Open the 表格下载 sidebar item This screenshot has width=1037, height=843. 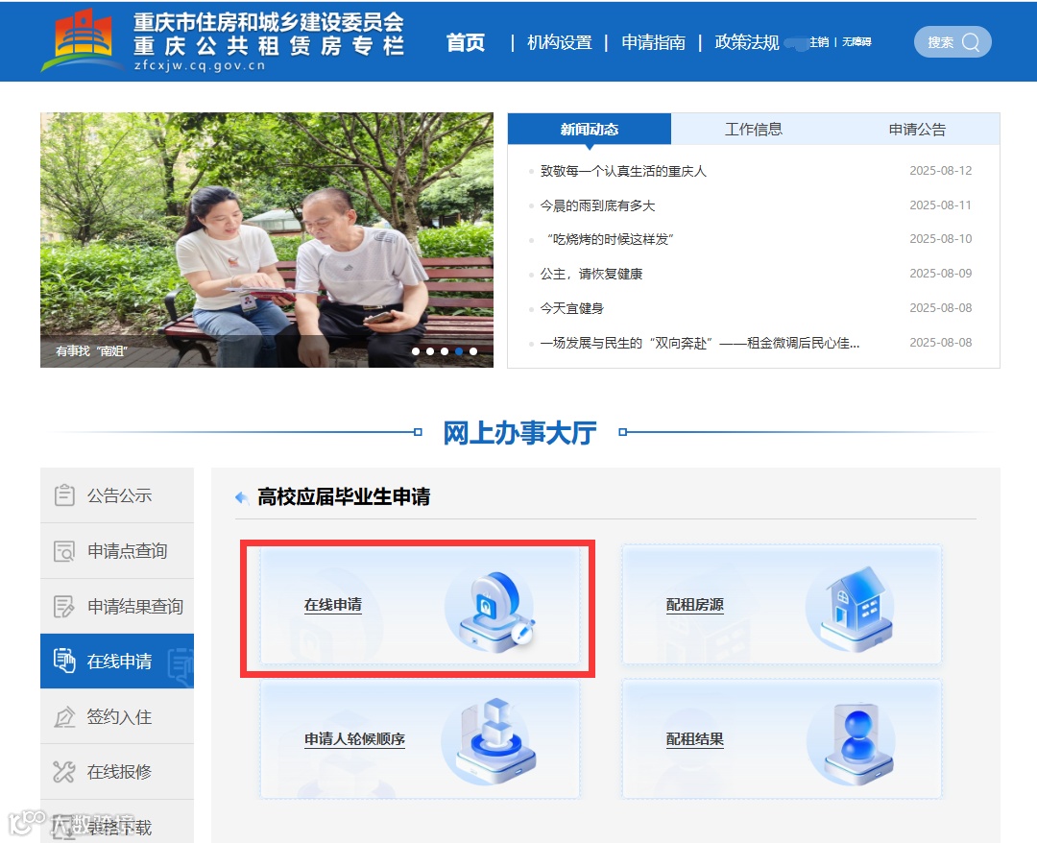click(117, 824)
